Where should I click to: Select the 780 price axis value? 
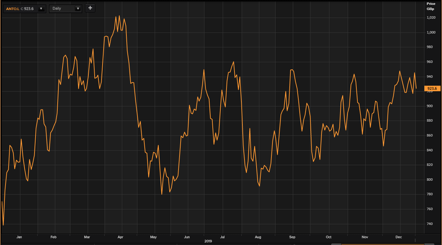[x=430, y=194]
